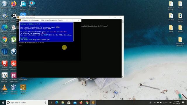Launch Oracle VM VirtualBox shortcut
187x105 pixels.
click(14, 89)
